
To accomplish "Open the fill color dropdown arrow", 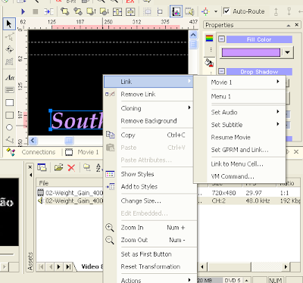I will [287, 52].
